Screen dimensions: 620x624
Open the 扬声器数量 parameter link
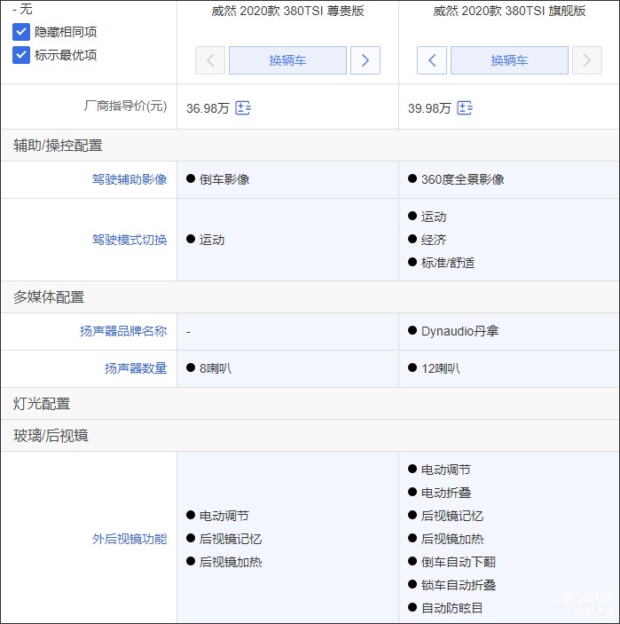click(136, 368)
